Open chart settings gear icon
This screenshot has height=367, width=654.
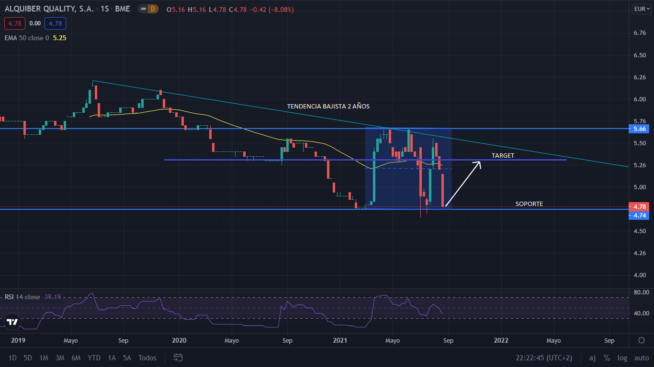tap(642, 340)
